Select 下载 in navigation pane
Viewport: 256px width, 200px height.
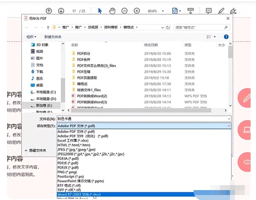coord(37,72)
